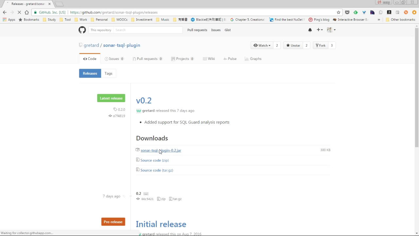The image size is (419, 236).
Task: Open the user avatar dropdown menu
Action: click(331, 30)
